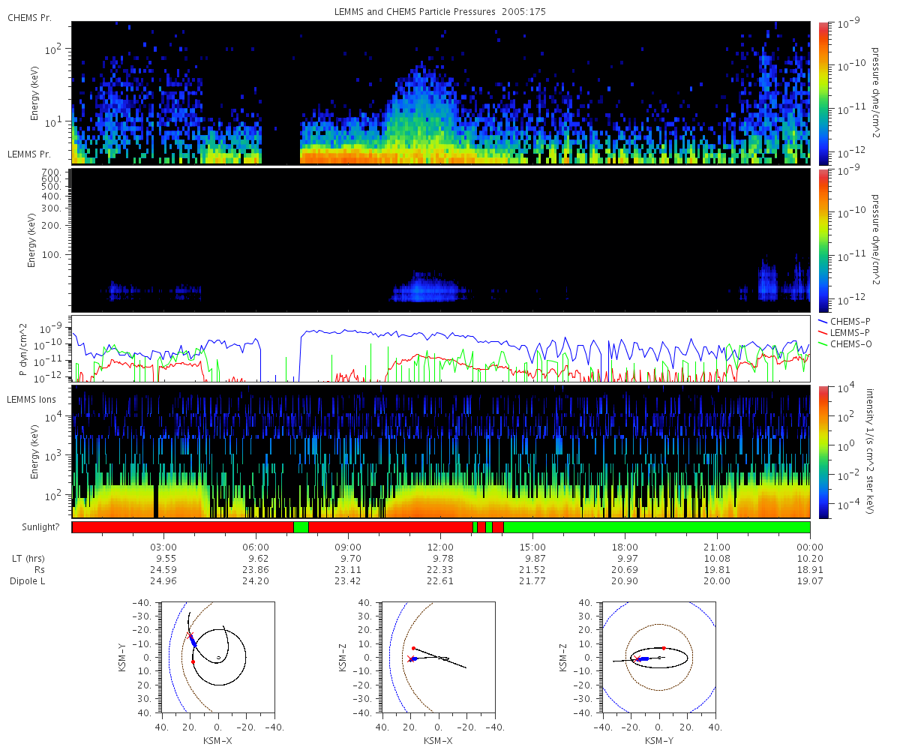Click the long green sunlight bar segment at right

[x=656, y=527]
